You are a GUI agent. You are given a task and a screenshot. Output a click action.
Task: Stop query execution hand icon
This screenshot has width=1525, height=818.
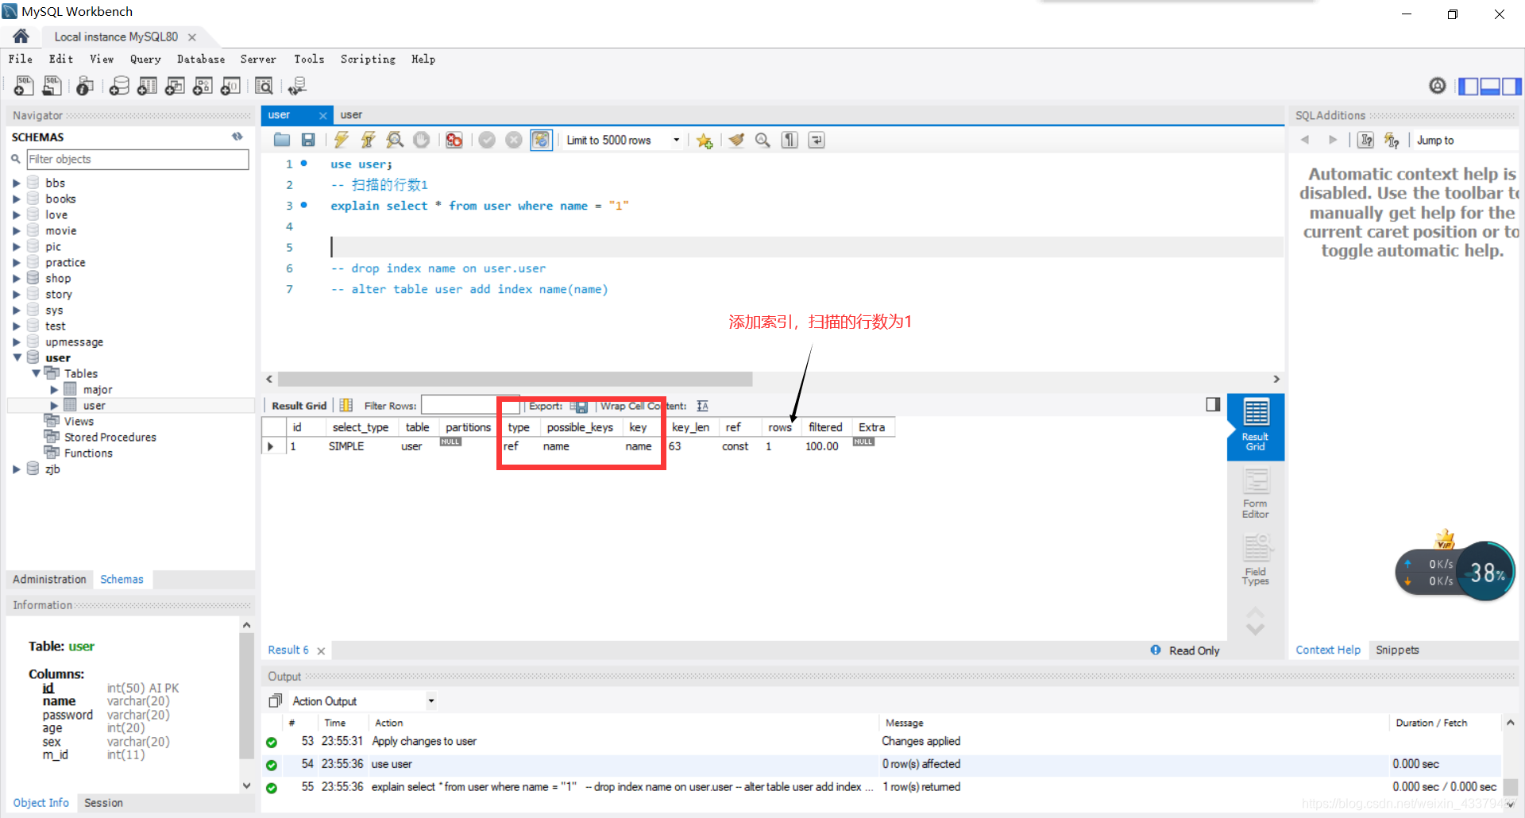point(422,140)
